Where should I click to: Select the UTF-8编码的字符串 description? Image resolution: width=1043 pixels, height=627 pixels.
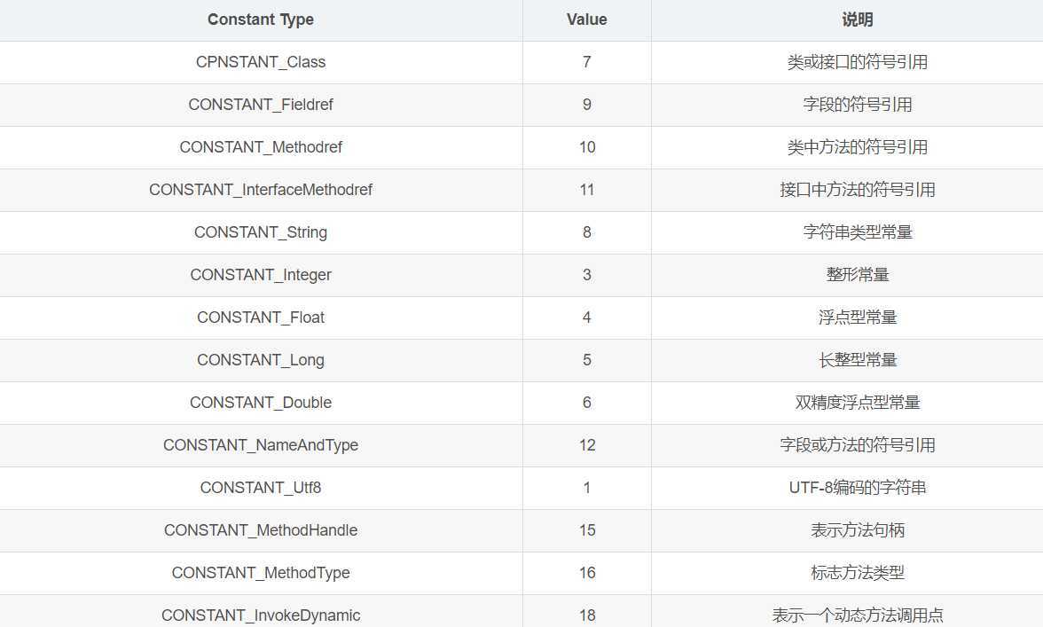[x=857, y=488]
